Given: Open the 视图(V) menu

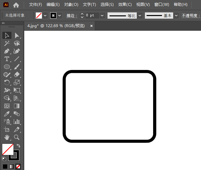Looking at the screenshot, I should coord(143,5).
